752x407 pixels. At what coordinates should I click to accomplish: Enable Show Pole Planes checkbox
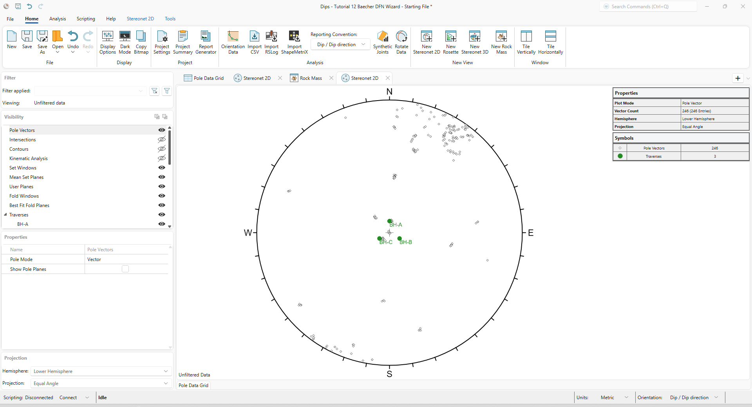(125, 269)
